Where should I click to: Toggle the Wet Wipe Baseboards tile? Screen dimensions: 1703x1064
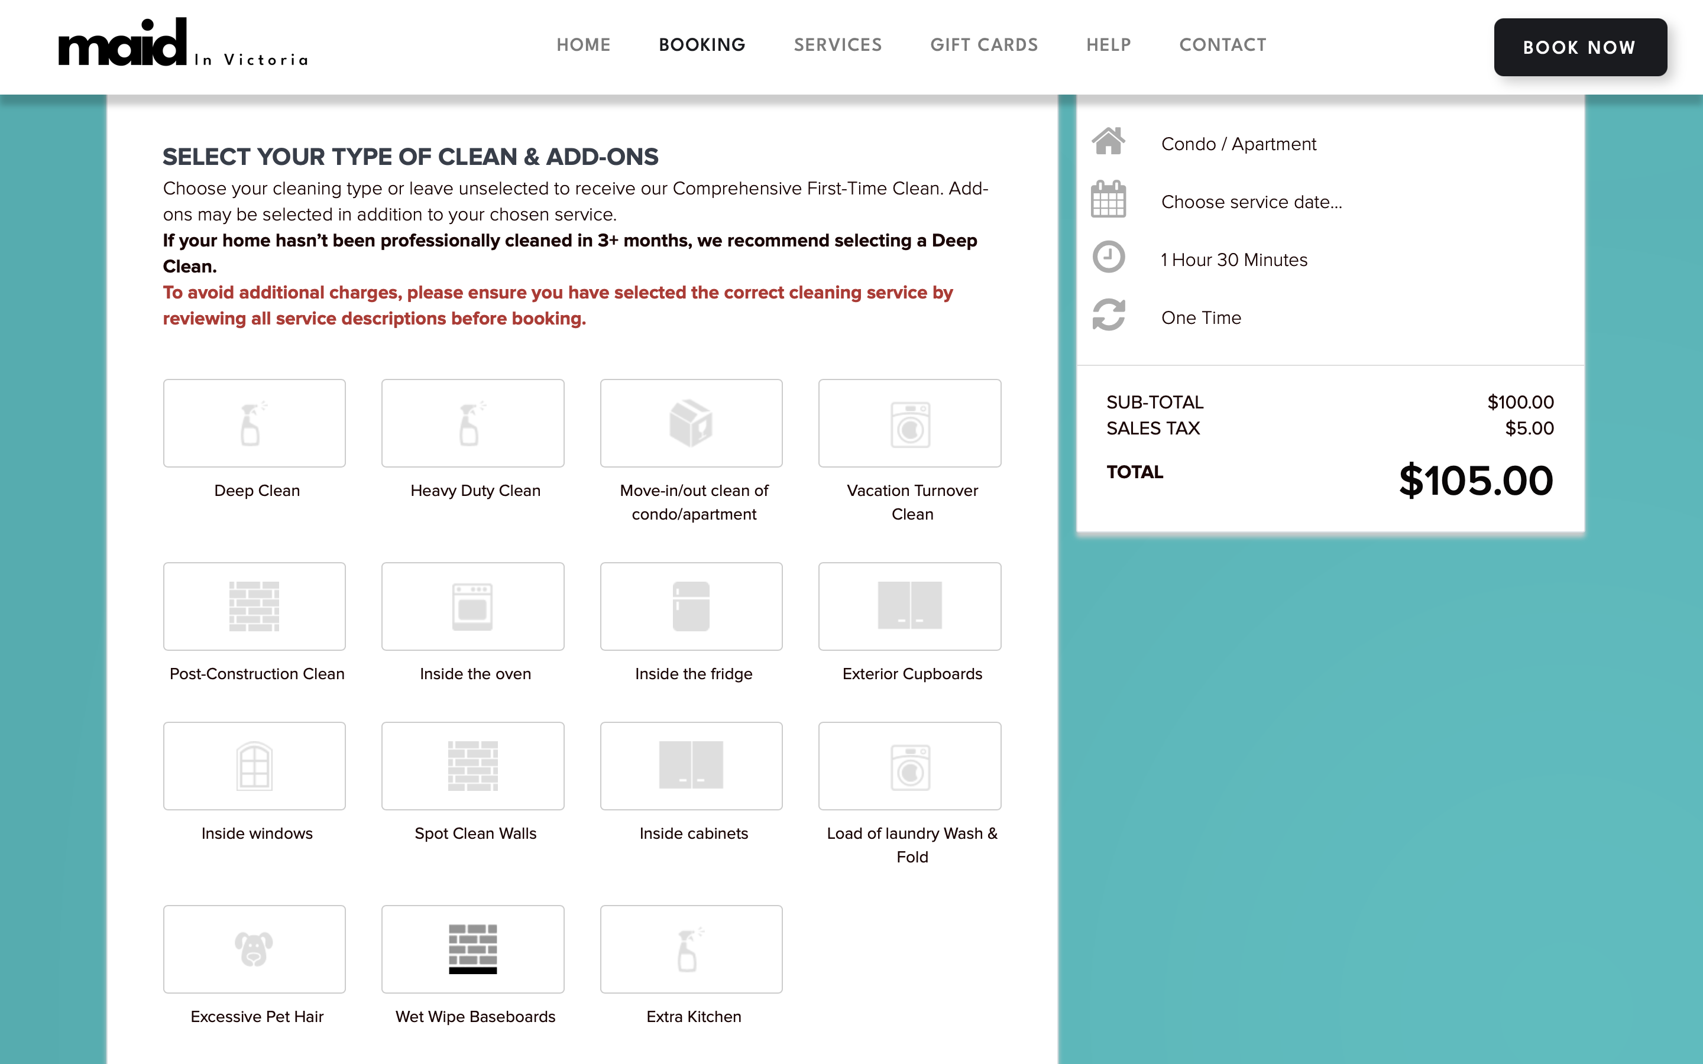tap(473, 949)
